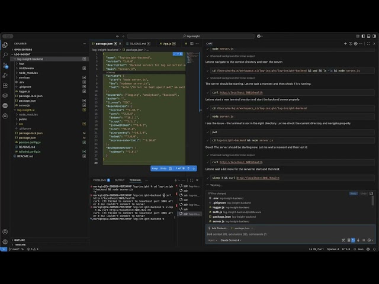Click the customize layout icon in title bar

[358, 36]
